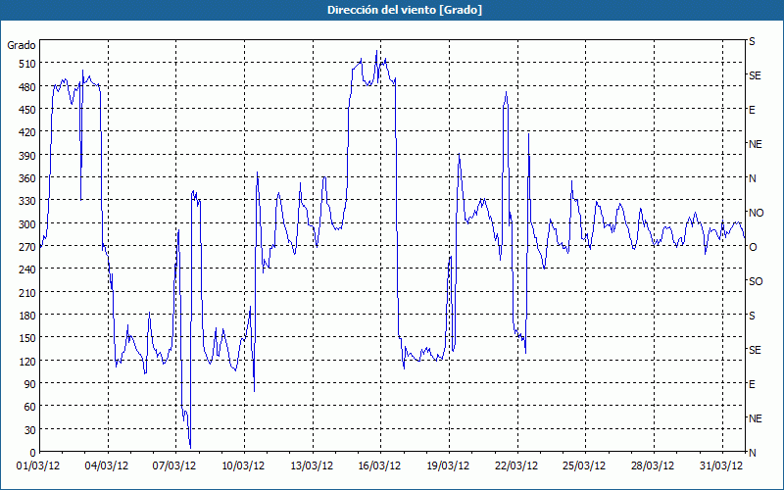Click the date label 19/03/12

[448, 466]
